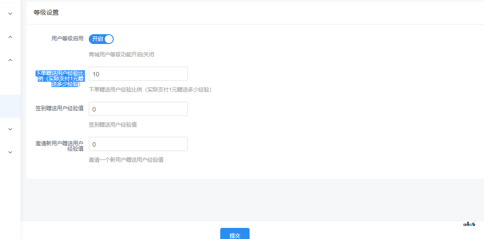The height and width of the screenshot is (239, 484).
Task: Click the 用户等级启用 field label
Action: 67,39
